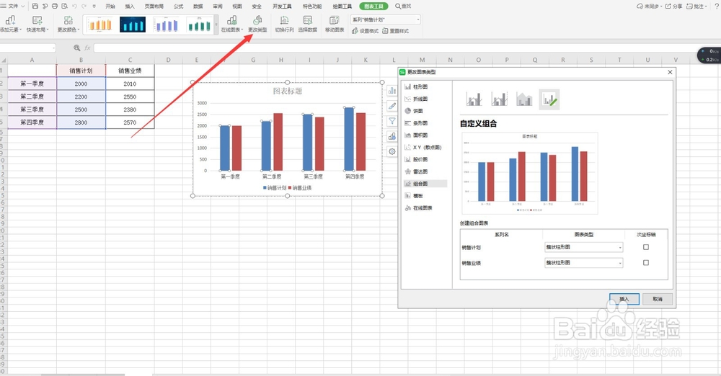
Task: Select the 自定义组合 (custom combo) subtype icon
Action: coord(549,99)
